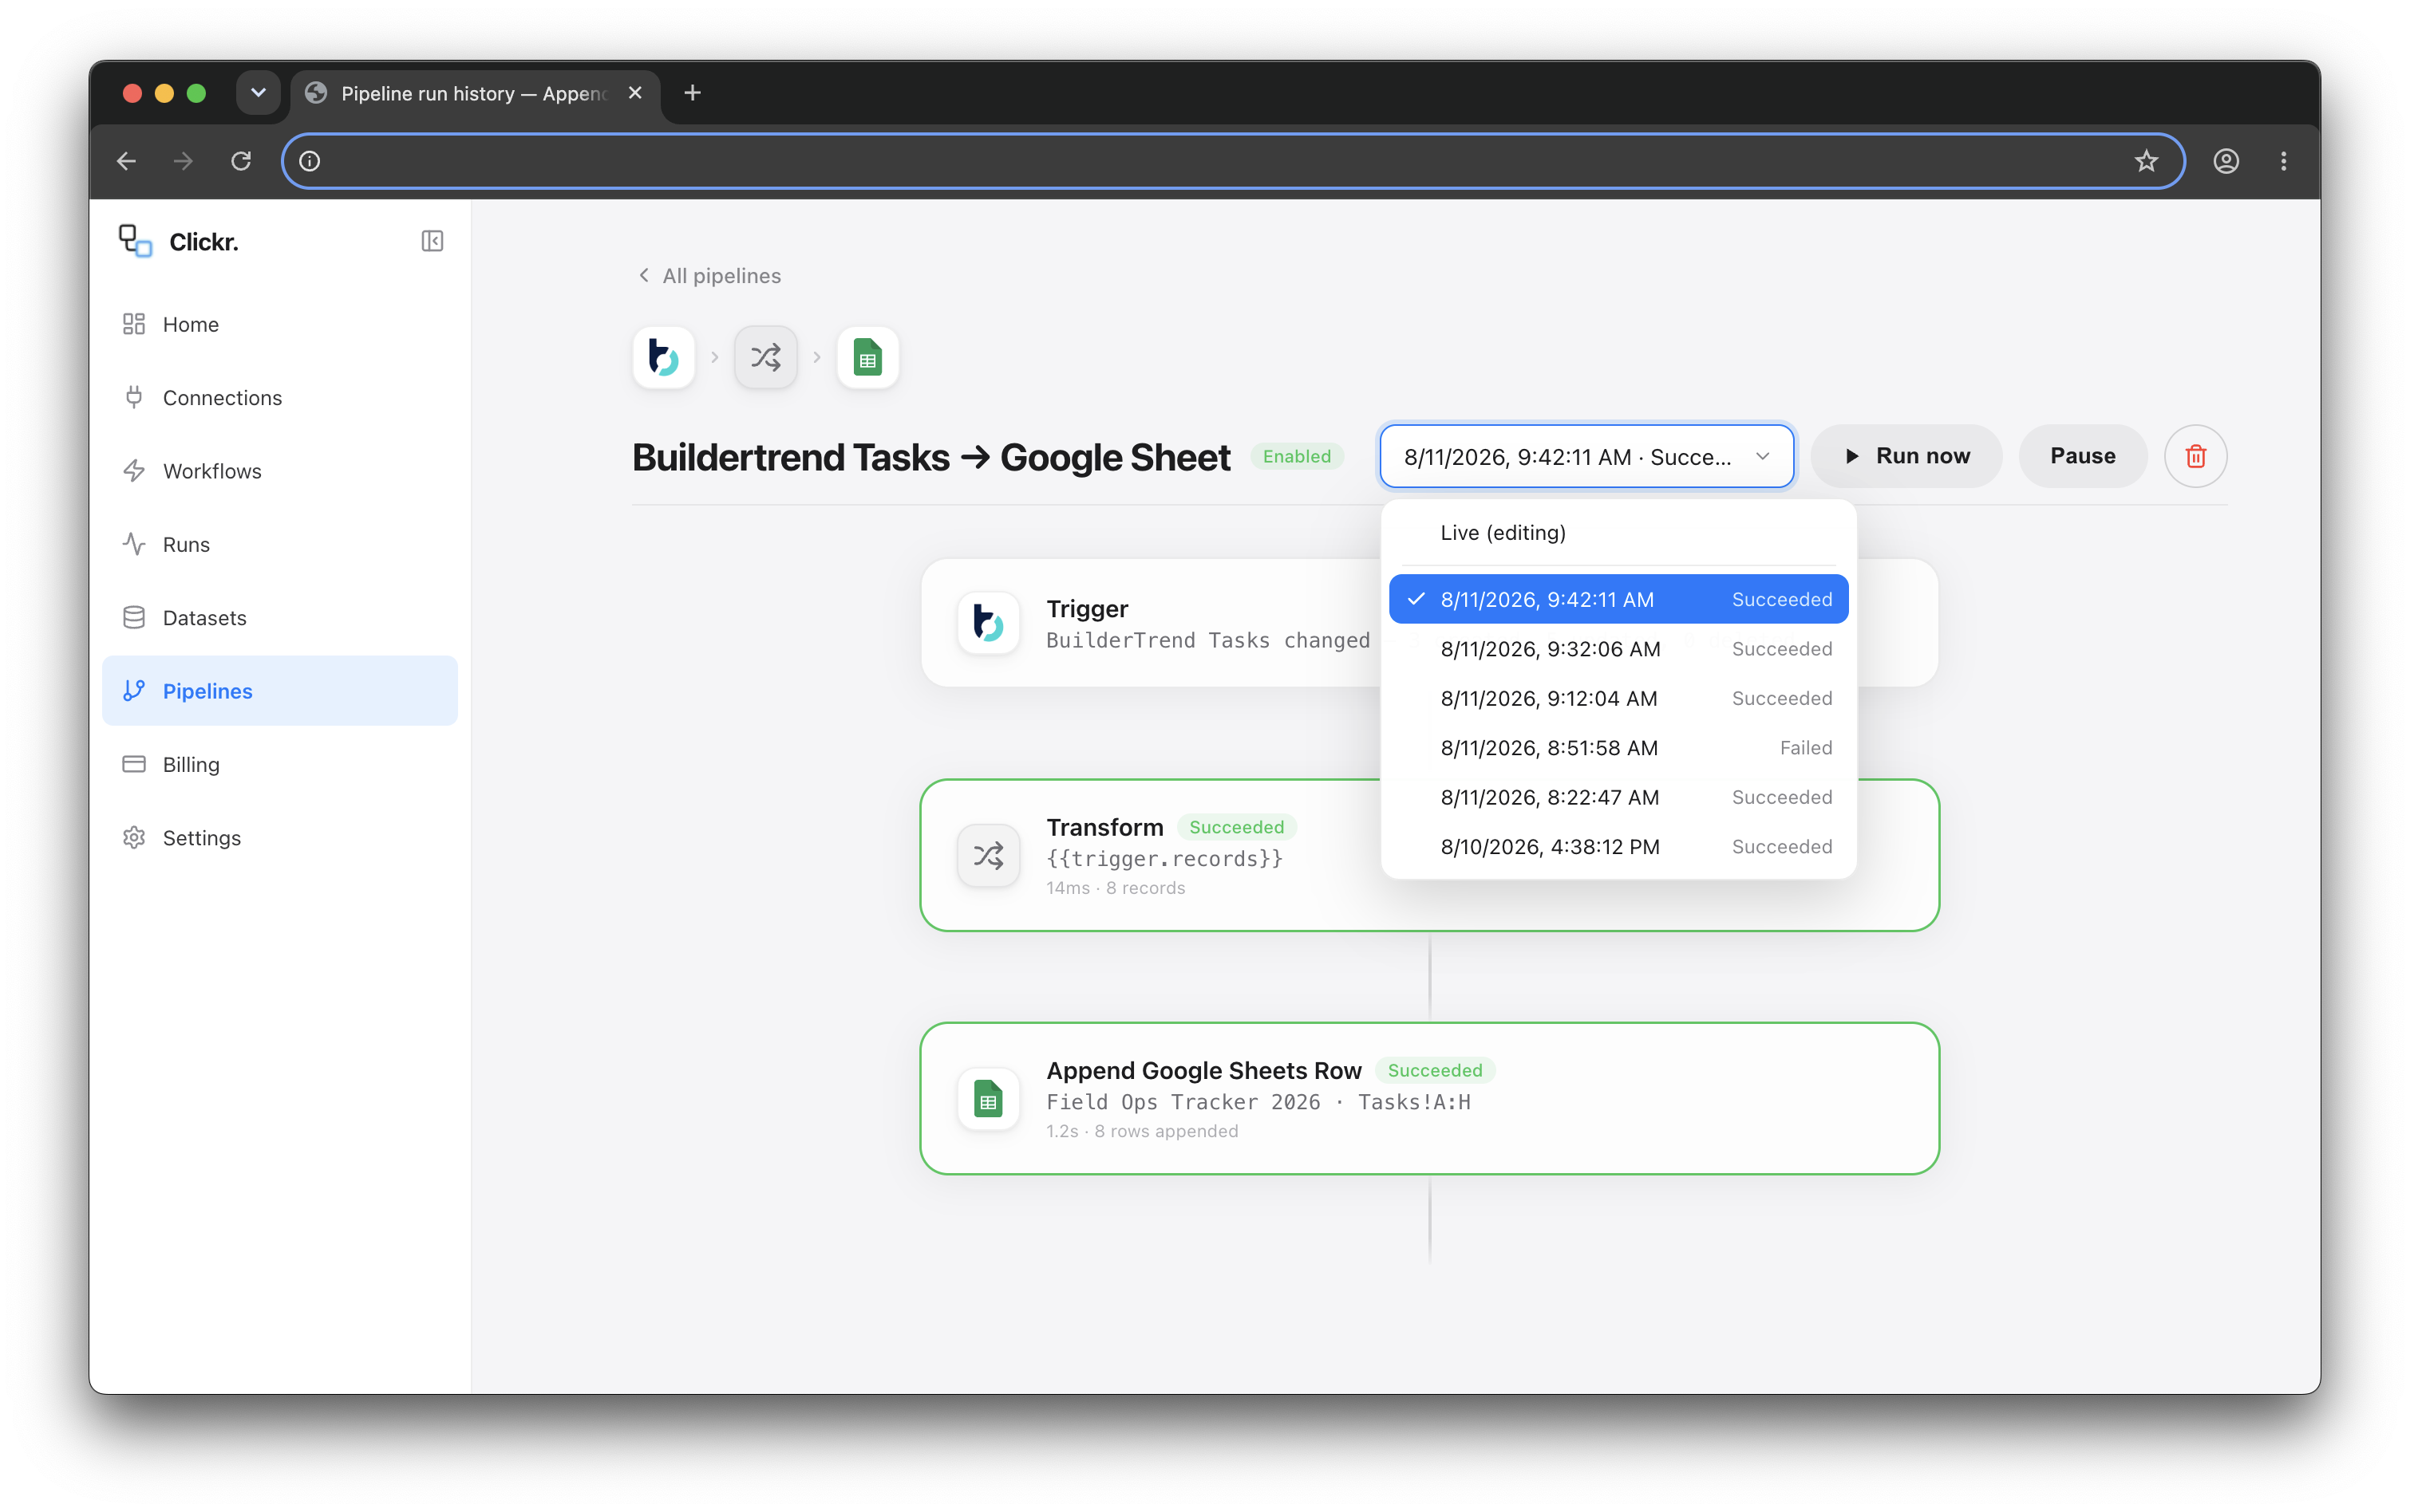This screenshot has width=2410, height=1512.
Task: Go back to All pipelines
Action: [709, 276]
